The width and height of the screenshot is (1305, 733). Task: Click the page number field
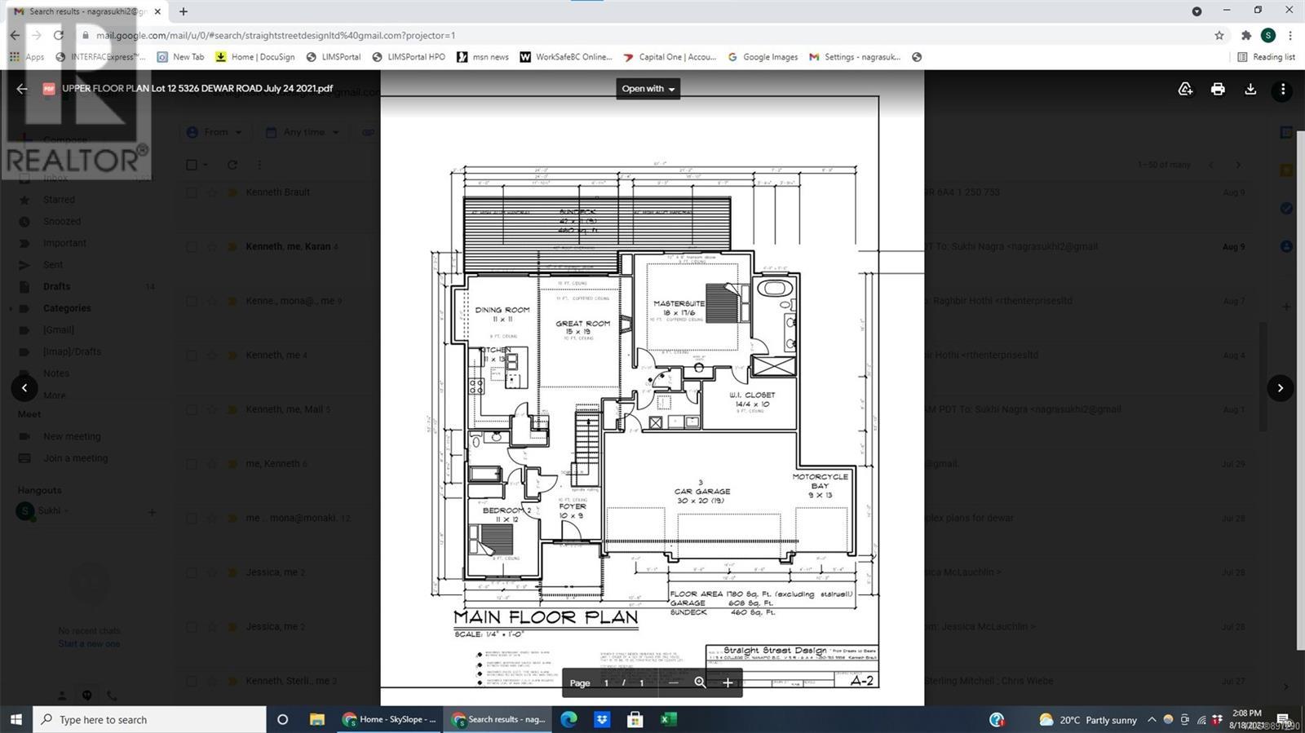(606, 682)
